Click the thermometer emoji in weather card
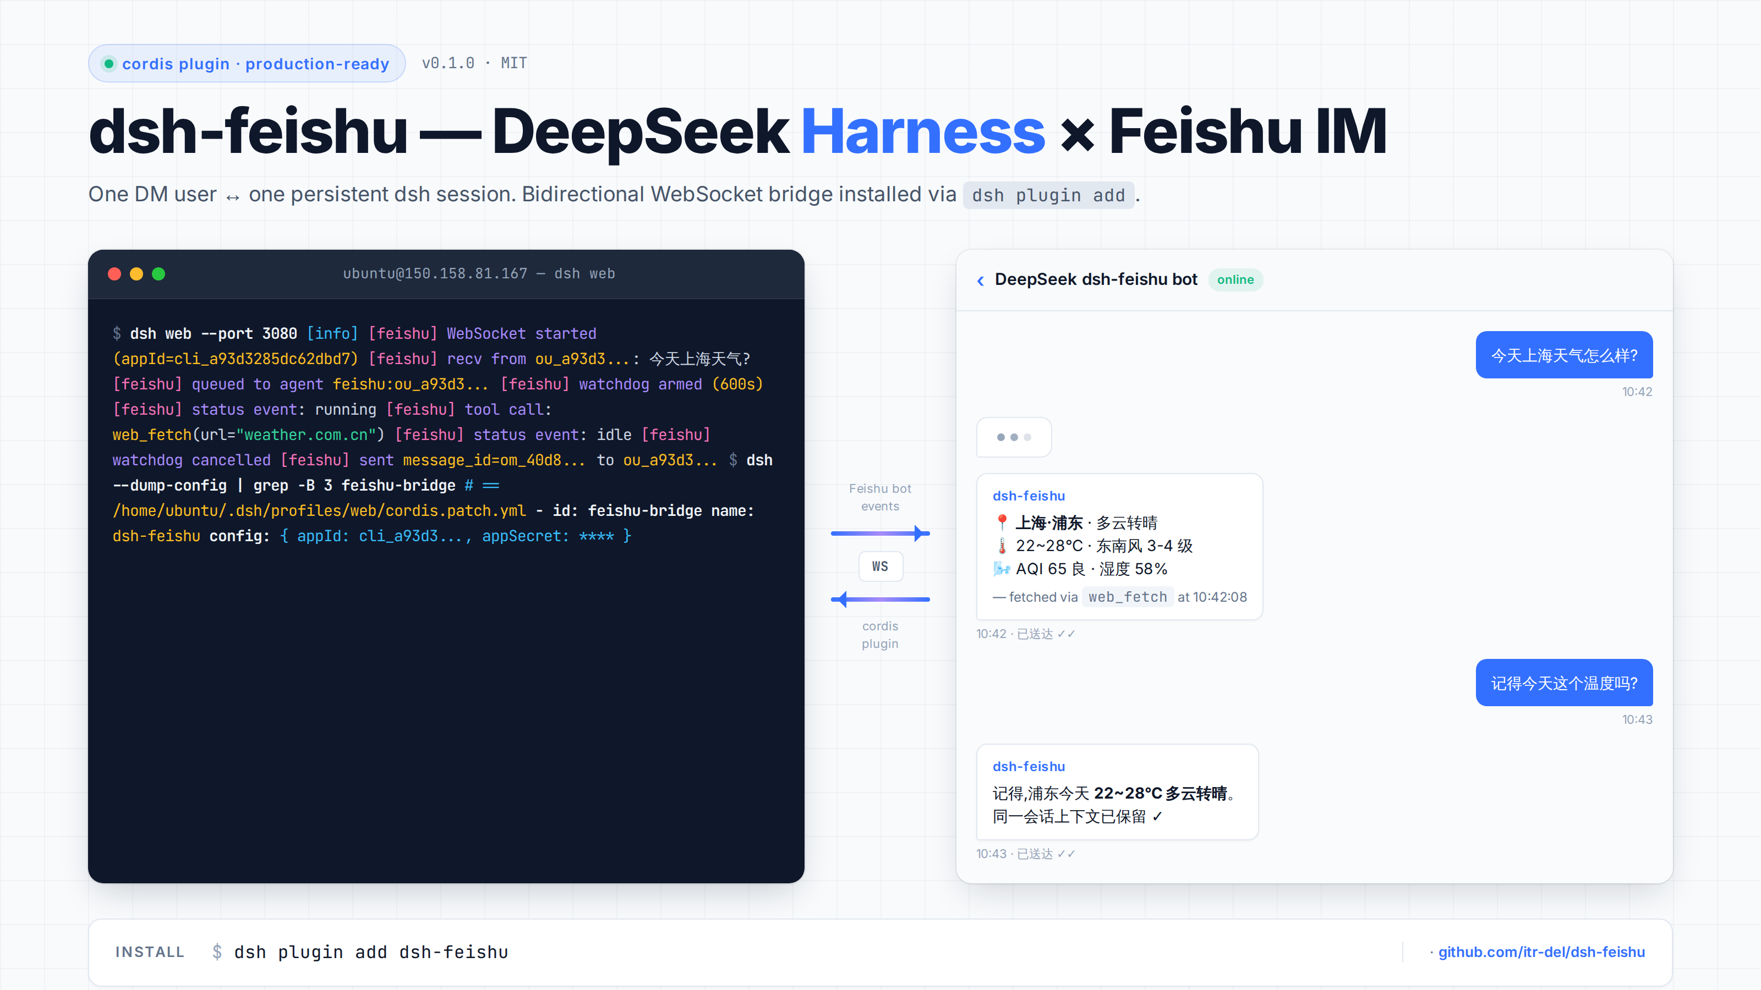This screenshot has width=1761, height=990. coord(1002,546)
